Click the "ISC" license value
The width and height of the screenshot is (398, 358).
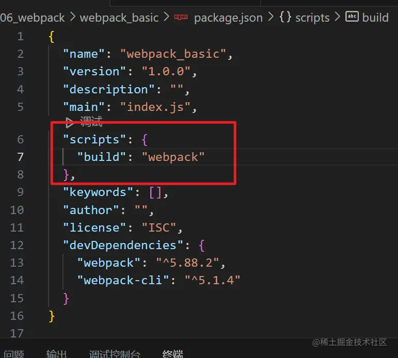[x=158, y=227]
